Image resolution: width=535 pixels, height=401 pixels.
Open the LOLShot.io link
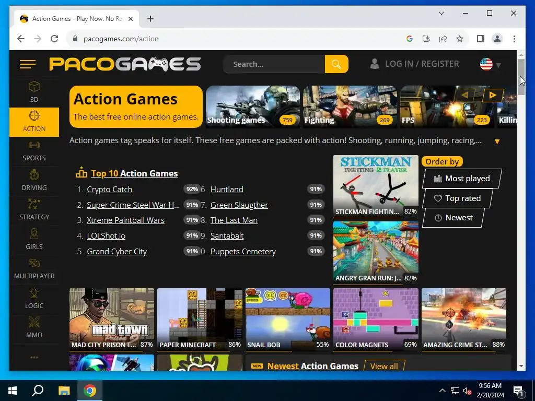pyautogui.click(x=106, y=235)
